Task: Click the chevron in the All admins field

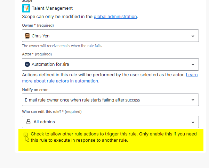Action: (x=193, y=122)
